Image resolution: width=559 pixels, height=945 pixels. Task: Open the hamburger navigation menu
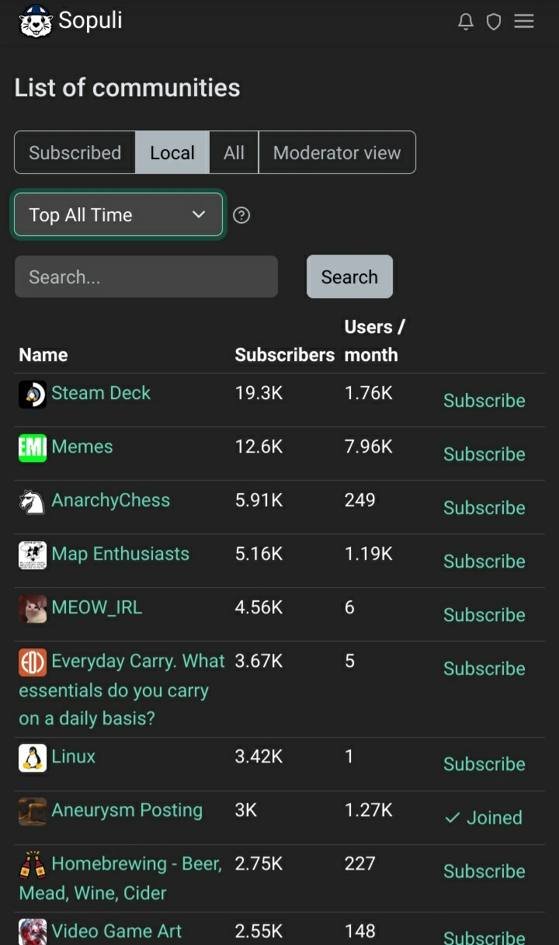point(524,22)
